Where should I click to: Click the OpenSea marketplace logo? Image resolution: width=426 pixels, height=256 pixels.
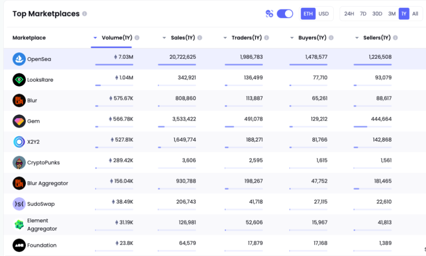click(19, 59)
